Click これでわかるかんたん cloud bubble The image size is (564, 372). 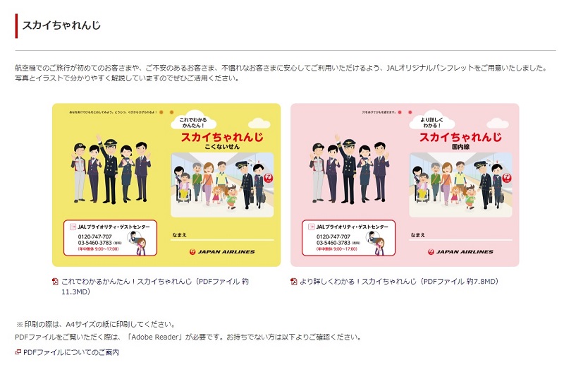click(x=193, y=121)
